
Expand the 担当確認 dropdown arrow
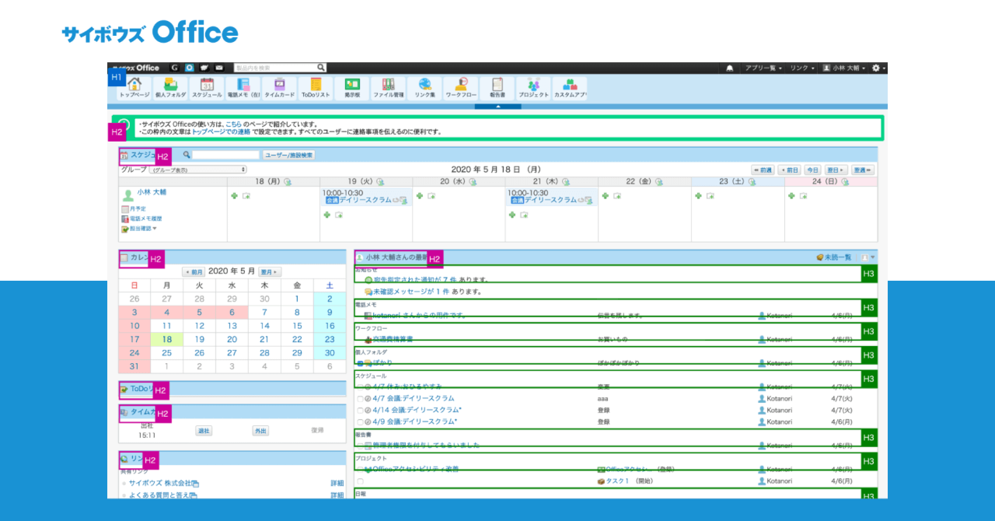point(155,229)
